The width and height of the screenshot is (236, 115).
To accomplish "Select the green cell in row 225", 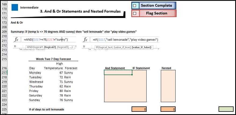I will (x=226, y=109).
